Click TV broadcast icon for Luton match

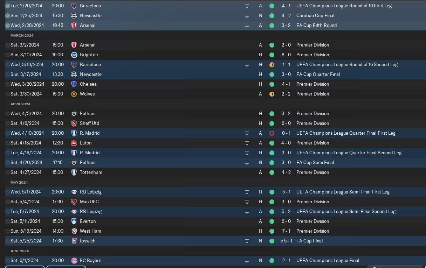click(x=247, y=143)
